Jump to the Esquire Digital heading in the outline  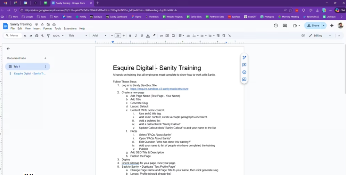(x=30, y=73)
